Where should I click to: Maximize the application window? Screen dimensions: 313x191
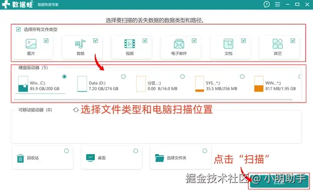pos(297,4)
